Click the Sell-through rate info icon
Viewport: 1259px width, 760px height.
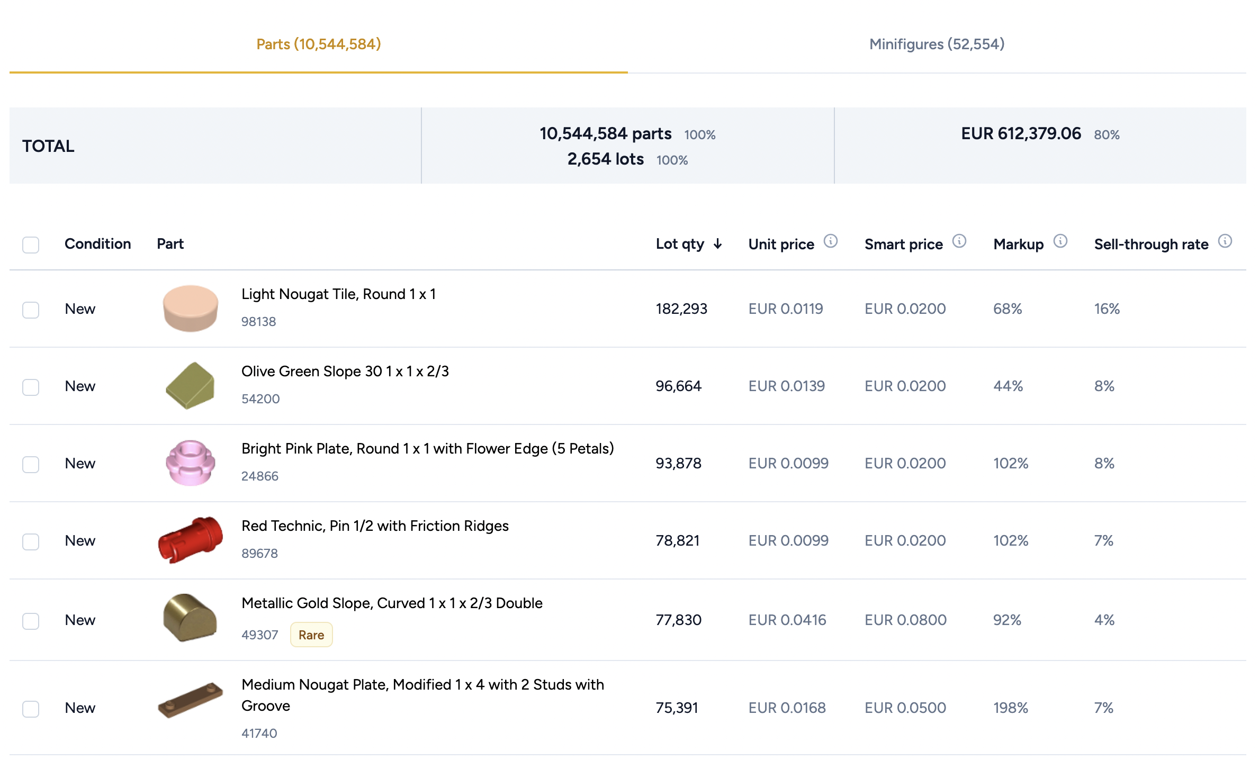coord(1225,241)
